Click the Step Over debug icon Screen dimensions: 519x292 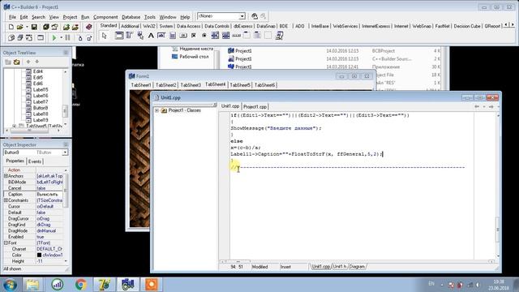click(x=89, y=38)
